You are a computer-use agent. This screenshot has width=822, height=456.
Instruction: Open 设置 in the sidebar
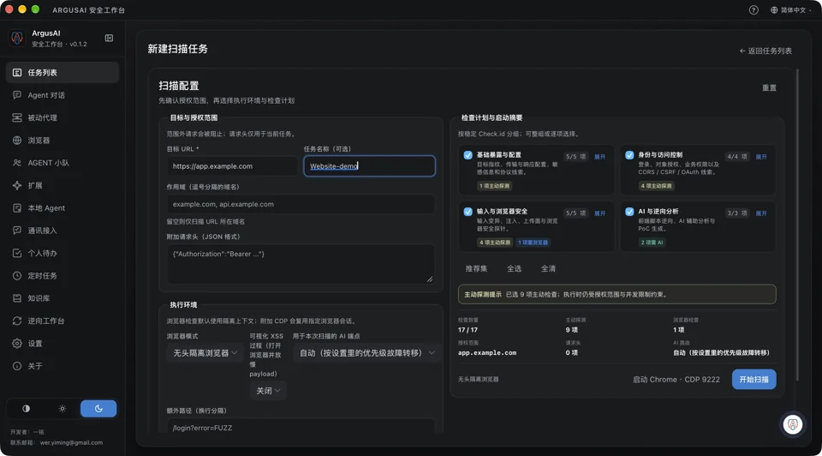point(63,343)
